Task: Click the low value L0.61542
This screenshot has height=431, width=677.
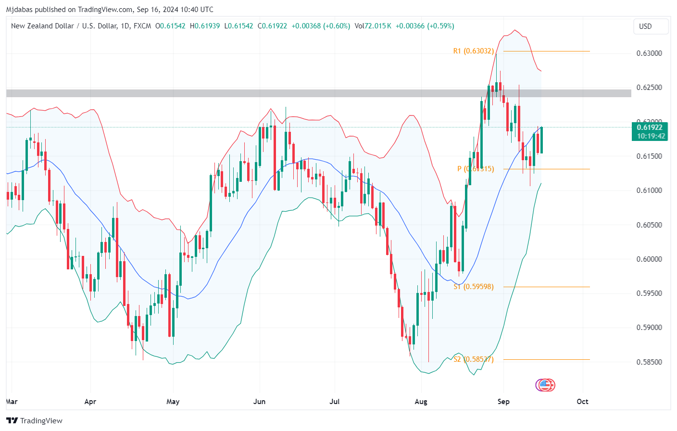Action: click(238, 26)
